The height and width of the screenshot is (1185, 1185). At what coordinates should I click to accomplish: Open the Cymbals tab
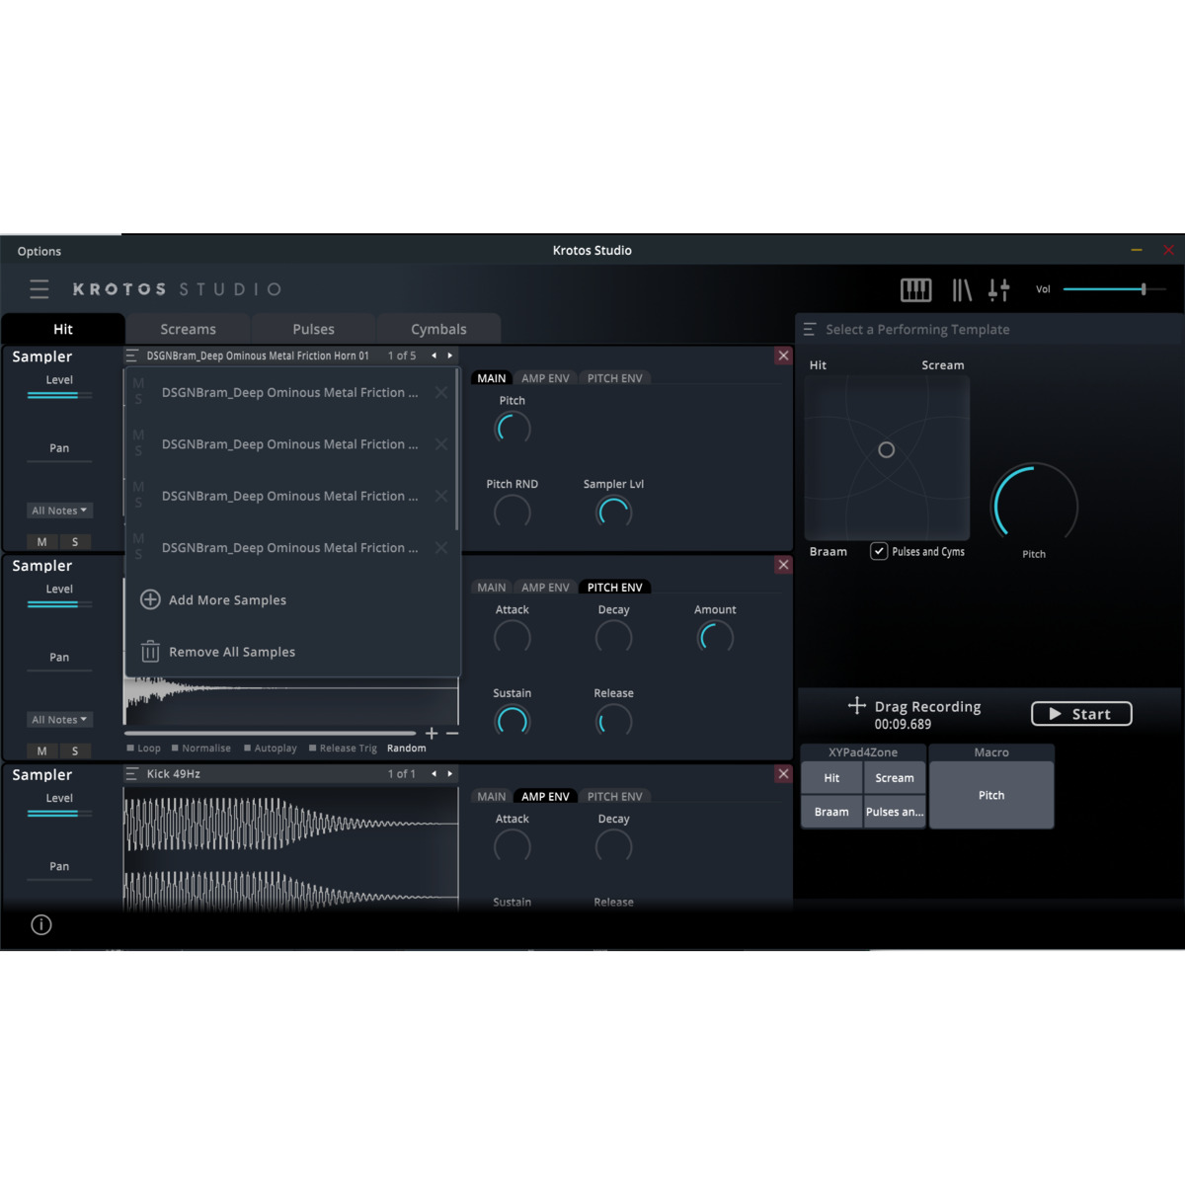pos(438,329)
